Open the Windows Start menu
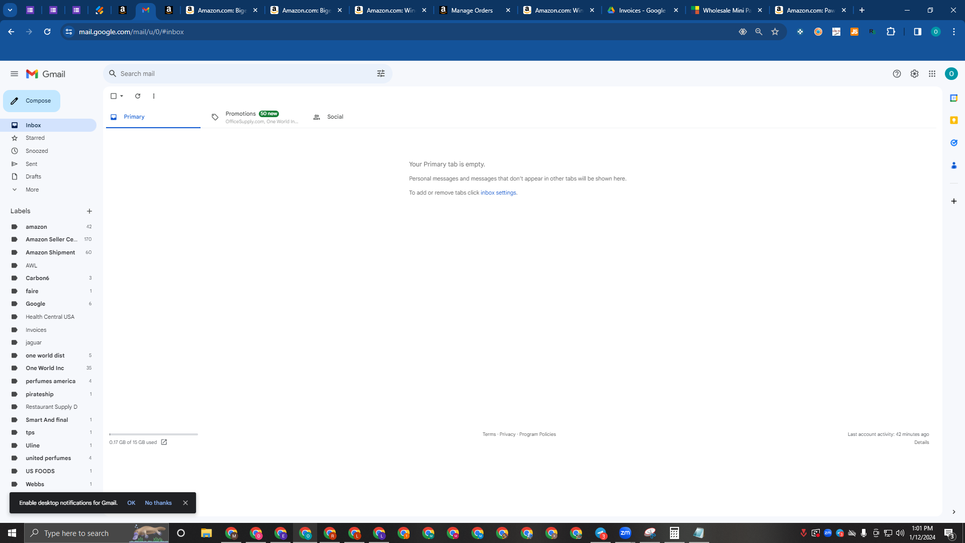This screenshot has height=543, width=965. click(12, 533)
